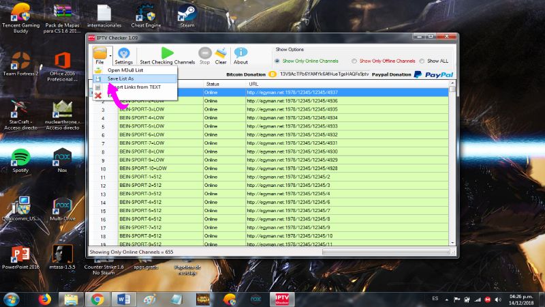The width and height of the screenshot is (545, 307).
Task: Open the internacionales file icon
Action: 104,16
